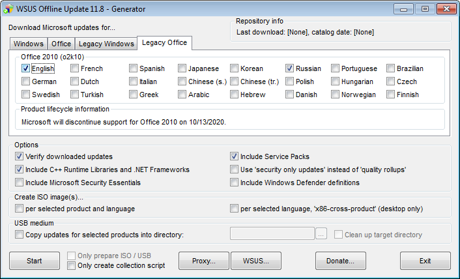Enable Include Microsoft Security Essentials
The height and width of the screenshot is (279, 460).
tap(19, 183)
